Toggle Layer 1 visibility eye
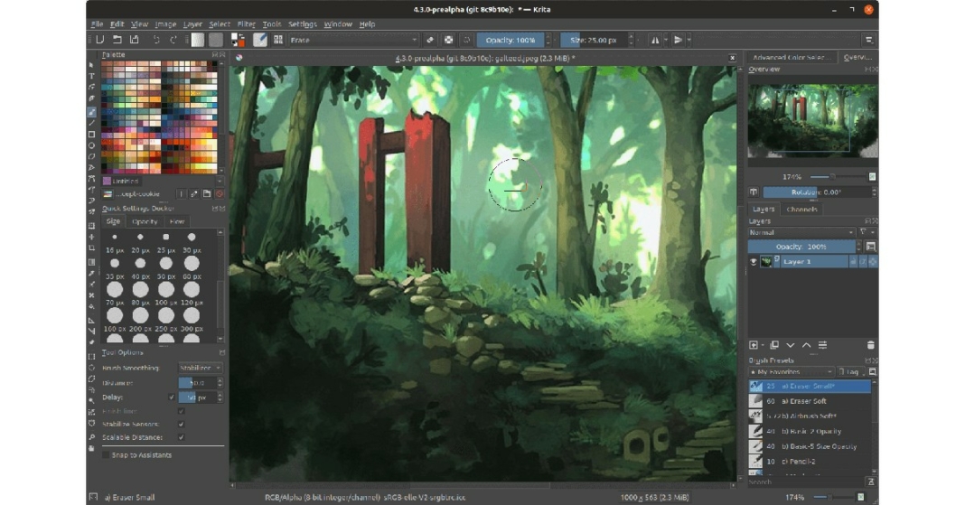965x505 pixels. (754, 261)
